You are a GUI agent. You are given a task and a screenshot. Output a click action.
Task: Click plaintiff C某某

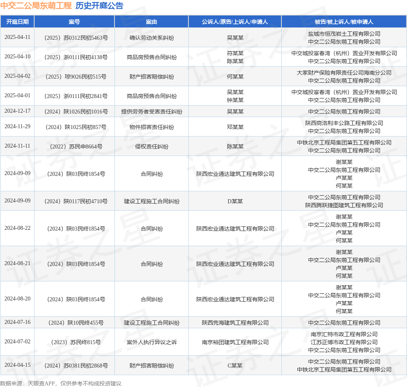point(235,366)
